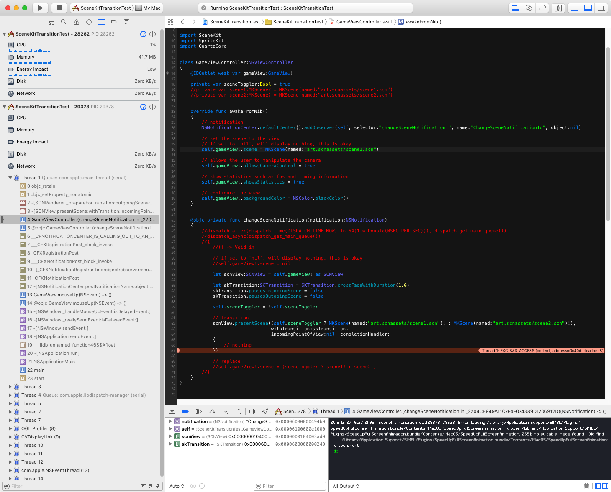Click the Step Over debug button

[212, 411]
